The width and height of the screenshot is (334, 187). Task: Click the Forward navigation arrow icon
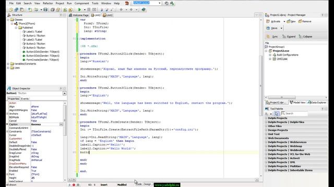coord(131,9)
